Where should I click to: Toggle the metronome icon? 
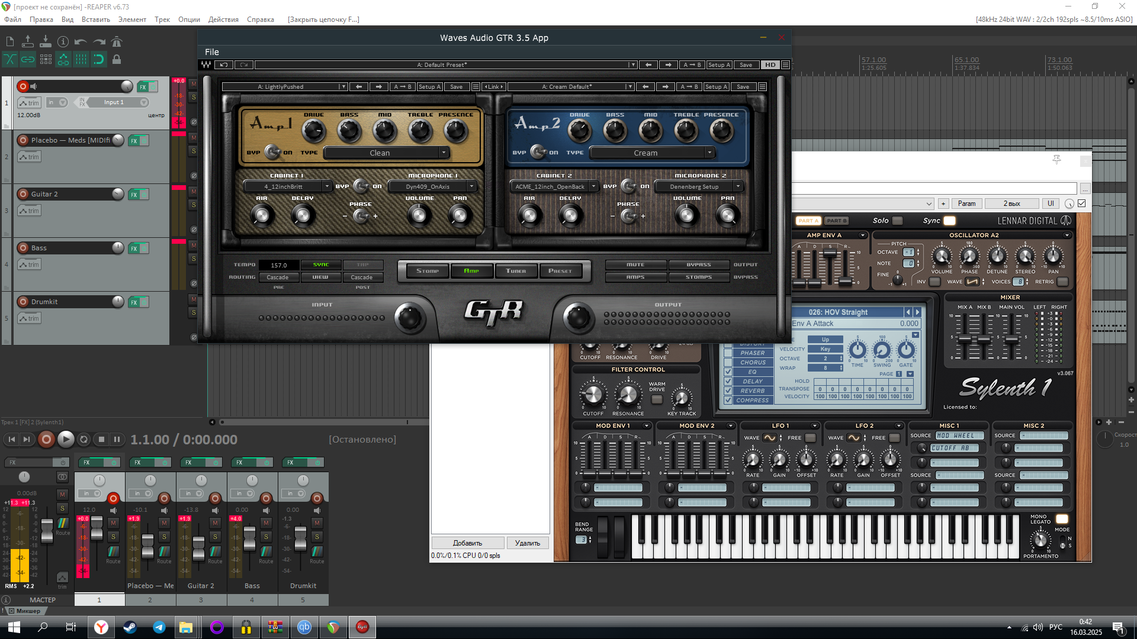pyautogui.click(x=117, y=41)
